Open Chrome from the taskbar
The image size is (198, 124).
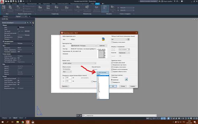(x=23, y=122)
